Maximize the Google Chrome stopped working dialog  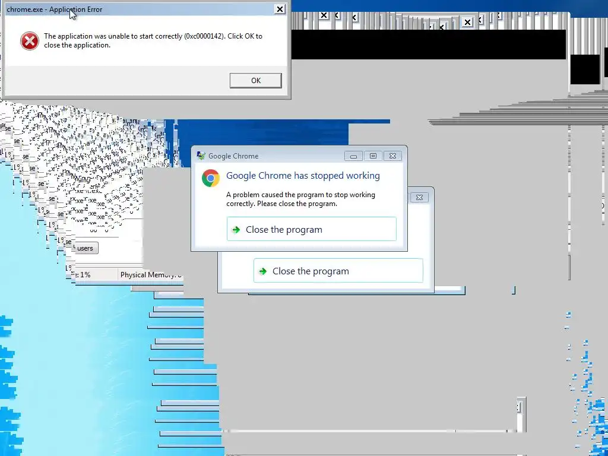click(x=373, y=156)
